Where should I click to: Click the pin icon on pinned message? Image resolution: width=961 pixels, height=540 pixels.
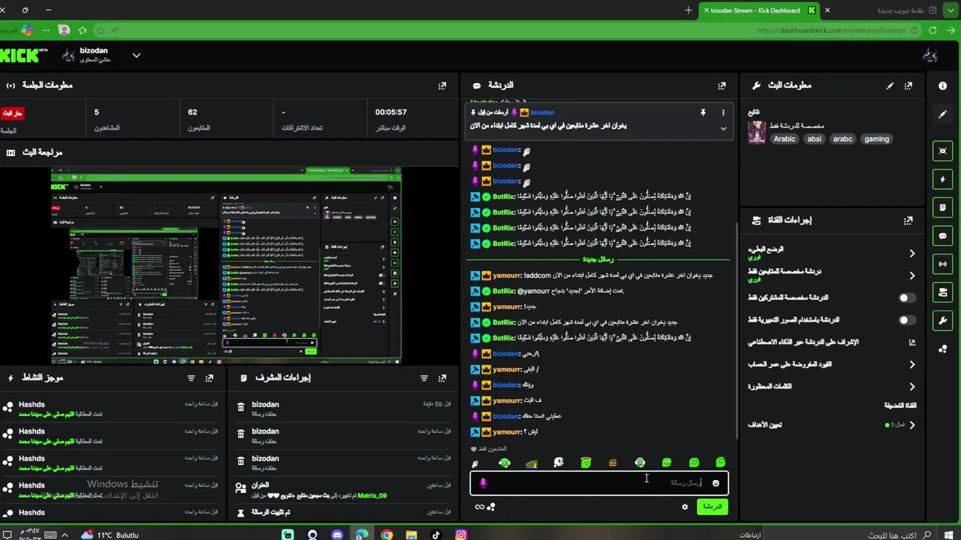[x=703, y=112]
